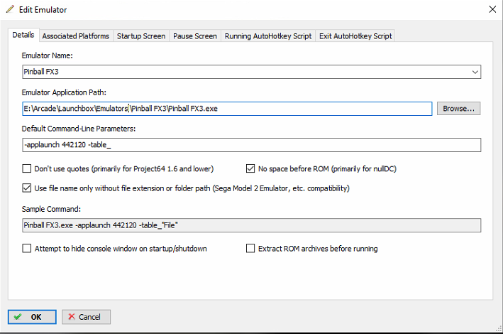Uncheck No space before ROM option
This screenshot has height=334, width=503.
point(250,168)
